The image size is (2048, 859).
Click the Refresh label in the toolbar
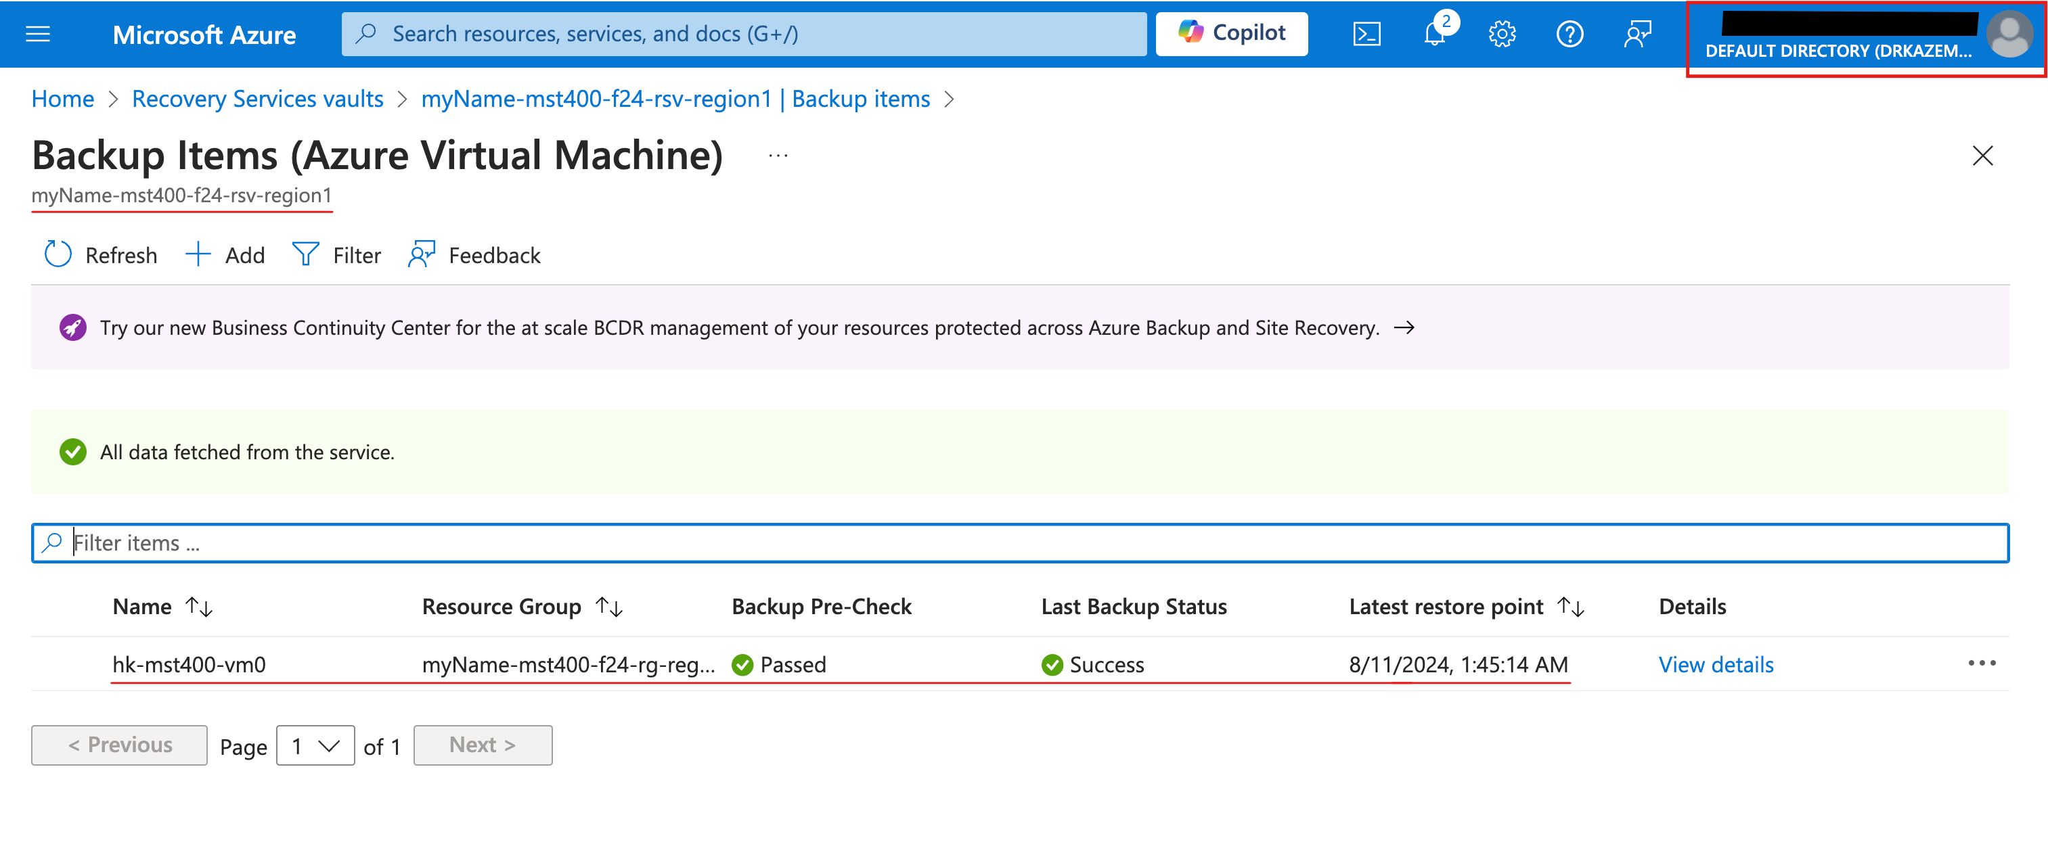coord(121,255)
